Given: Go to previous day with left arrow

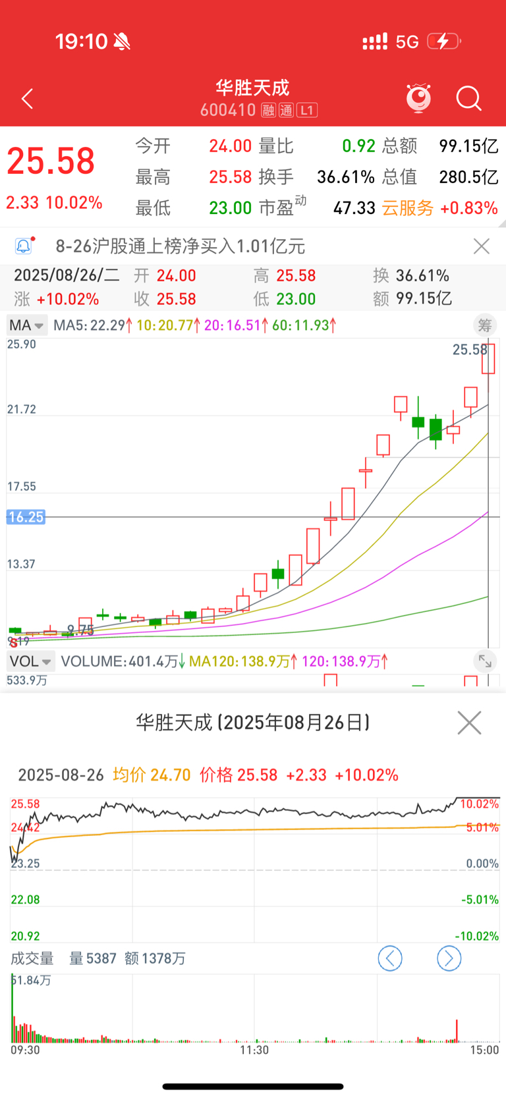Looking at the screenshot, I should 390,958.
